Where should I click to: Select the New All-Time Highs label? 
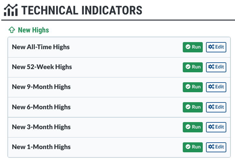pyautogui.click(x=41, y=47)
